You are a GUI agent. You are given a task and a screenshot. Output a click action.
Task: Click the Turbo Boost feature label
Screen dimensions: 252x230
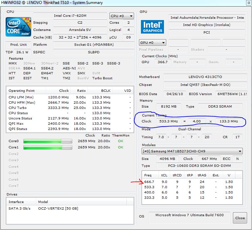coord(103,78)
